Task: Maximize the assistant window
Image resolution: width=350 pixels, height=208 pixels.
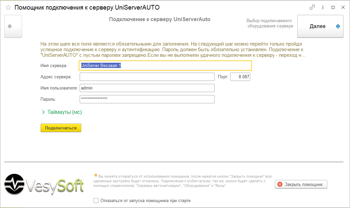Action: 333,7
